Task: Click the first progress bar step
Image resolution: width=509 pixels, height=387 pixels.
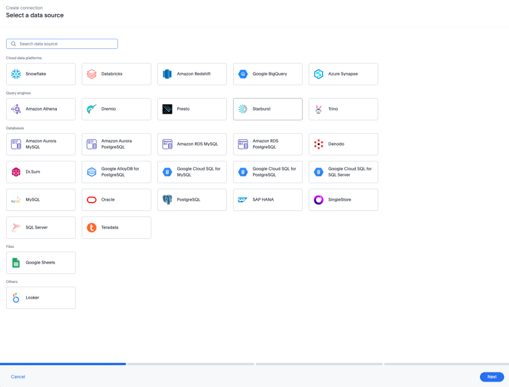Action: (63, 364)
